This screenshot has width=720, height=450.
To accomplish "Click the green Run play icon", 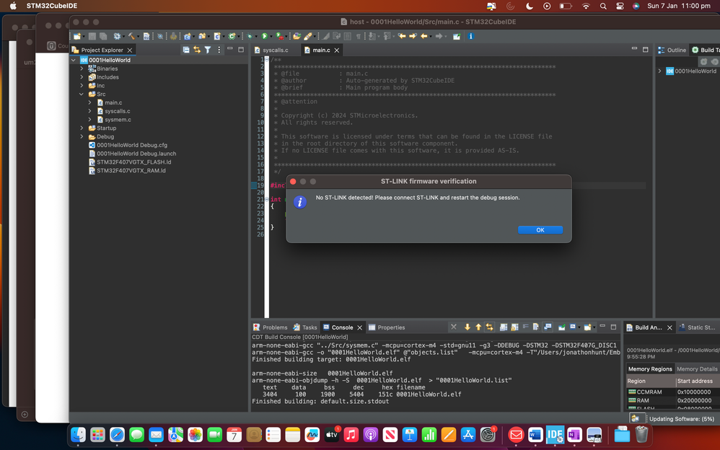I will coord(265,36).
